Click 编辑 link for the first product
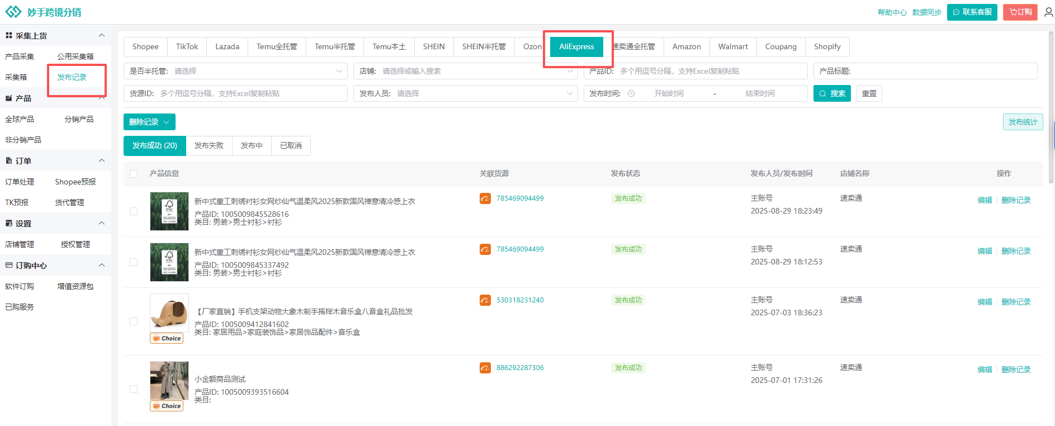 point(984,200)
